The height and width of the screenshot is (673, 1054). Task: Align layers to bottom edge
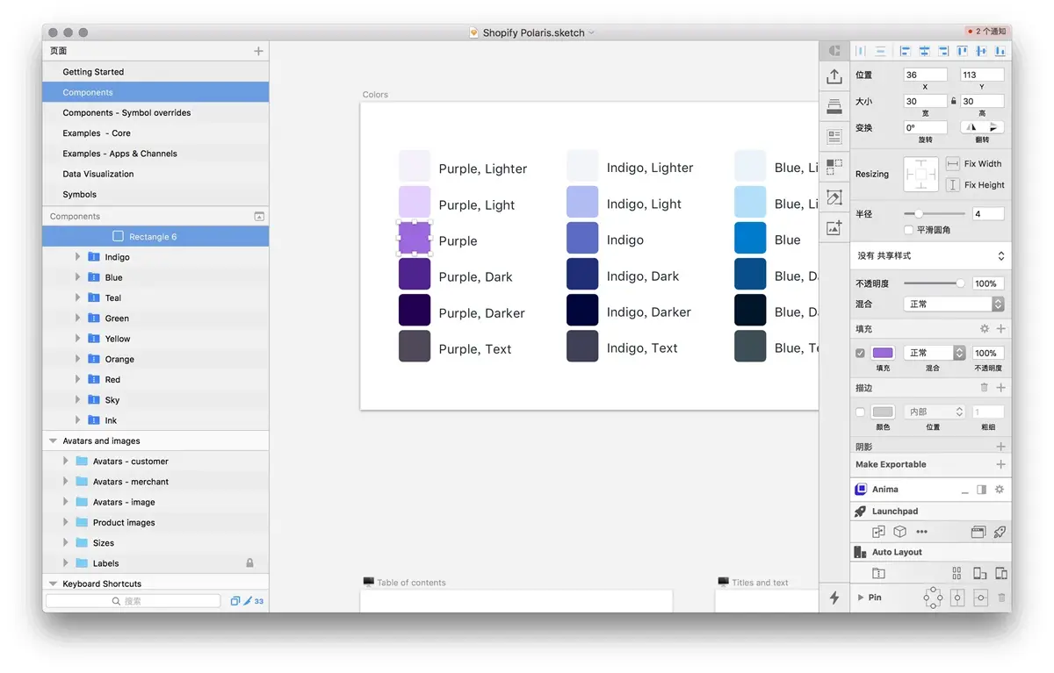pyautogui.click(x=1000, y=52)
